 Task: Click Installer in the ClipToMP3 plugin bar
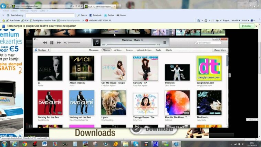point(247,26)
